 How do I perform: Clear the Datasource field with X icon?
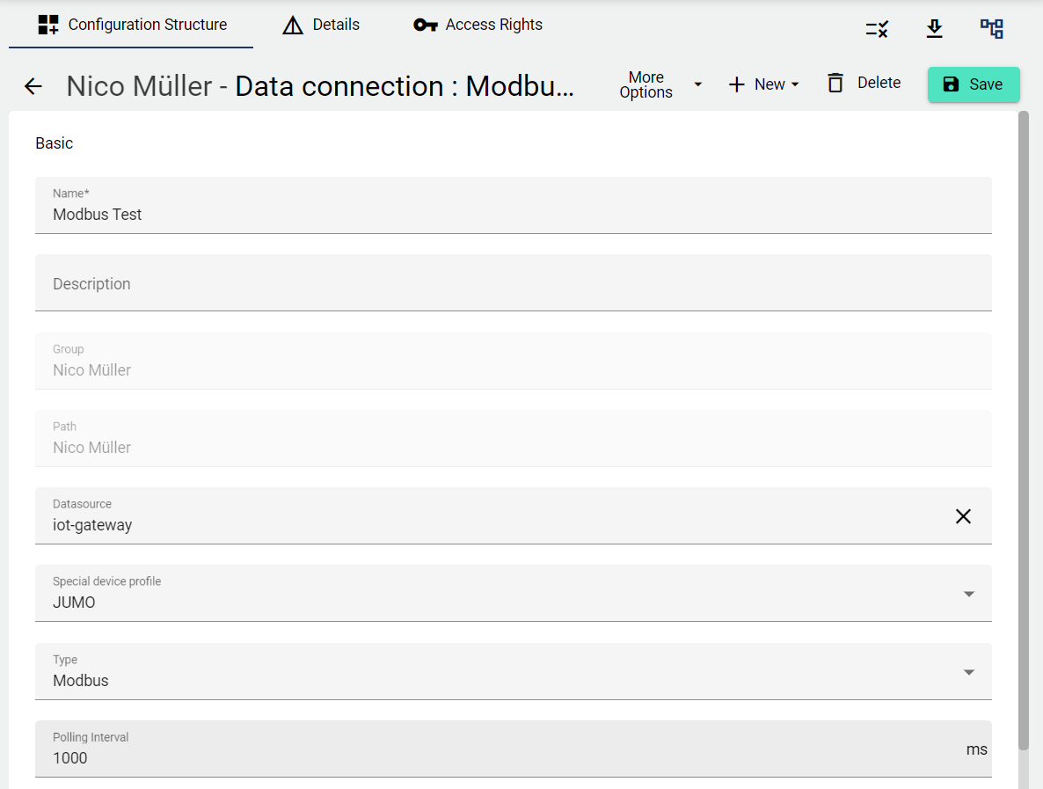tap(964, 516)
